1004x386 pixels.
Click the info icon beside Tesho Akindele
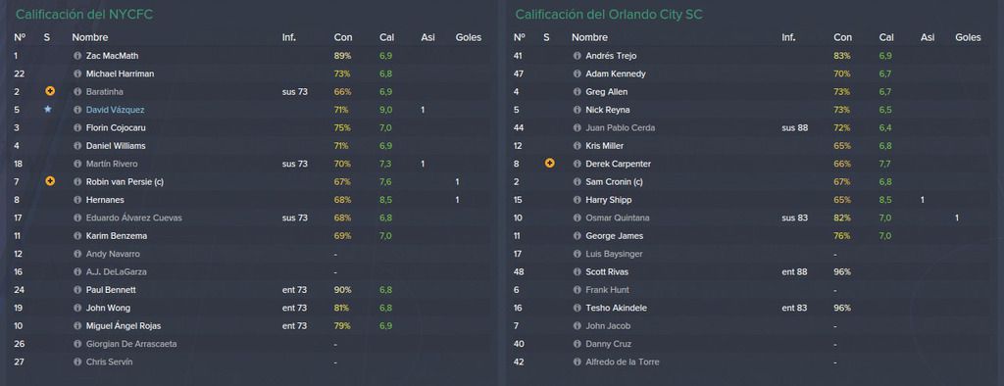coord(577,308)
